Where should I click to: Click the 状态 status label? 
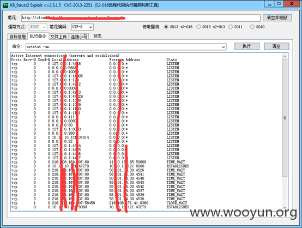[97, 36]
